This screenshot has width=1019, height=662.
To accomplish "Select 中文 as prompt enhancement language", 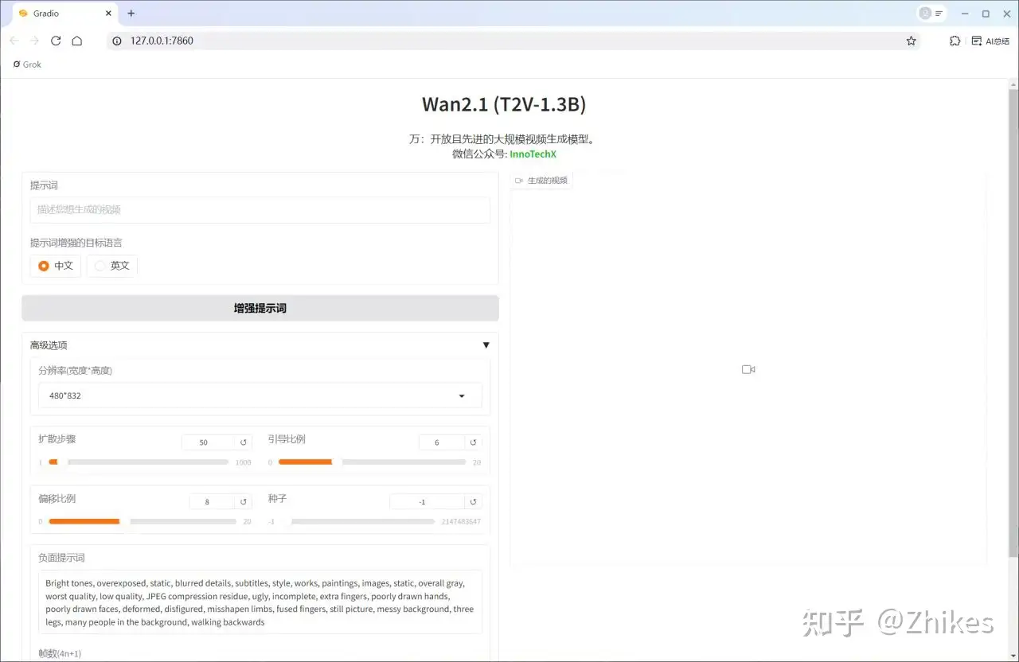I will click(56, 266).
